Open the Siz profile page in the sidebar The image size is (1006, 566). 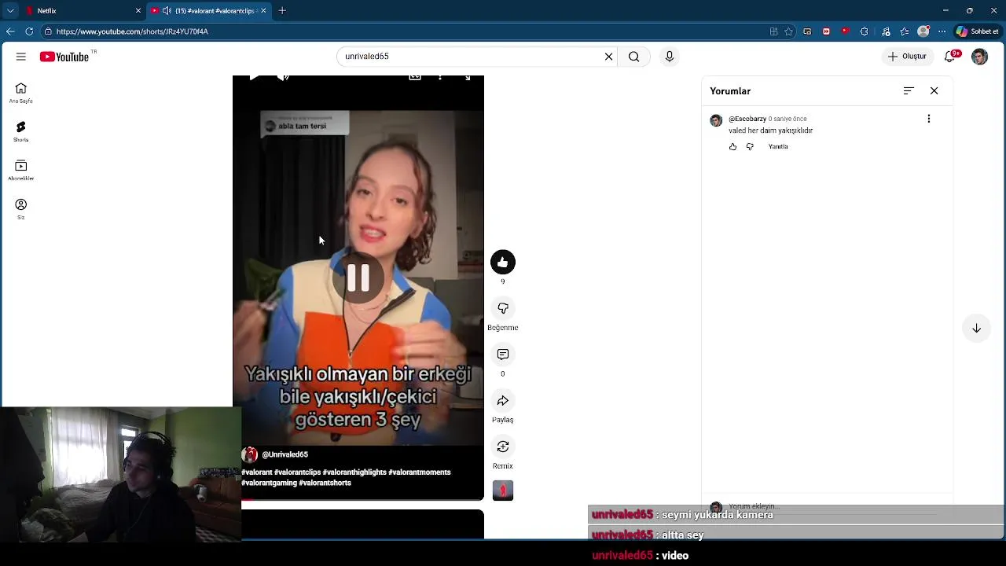[21, 208]
